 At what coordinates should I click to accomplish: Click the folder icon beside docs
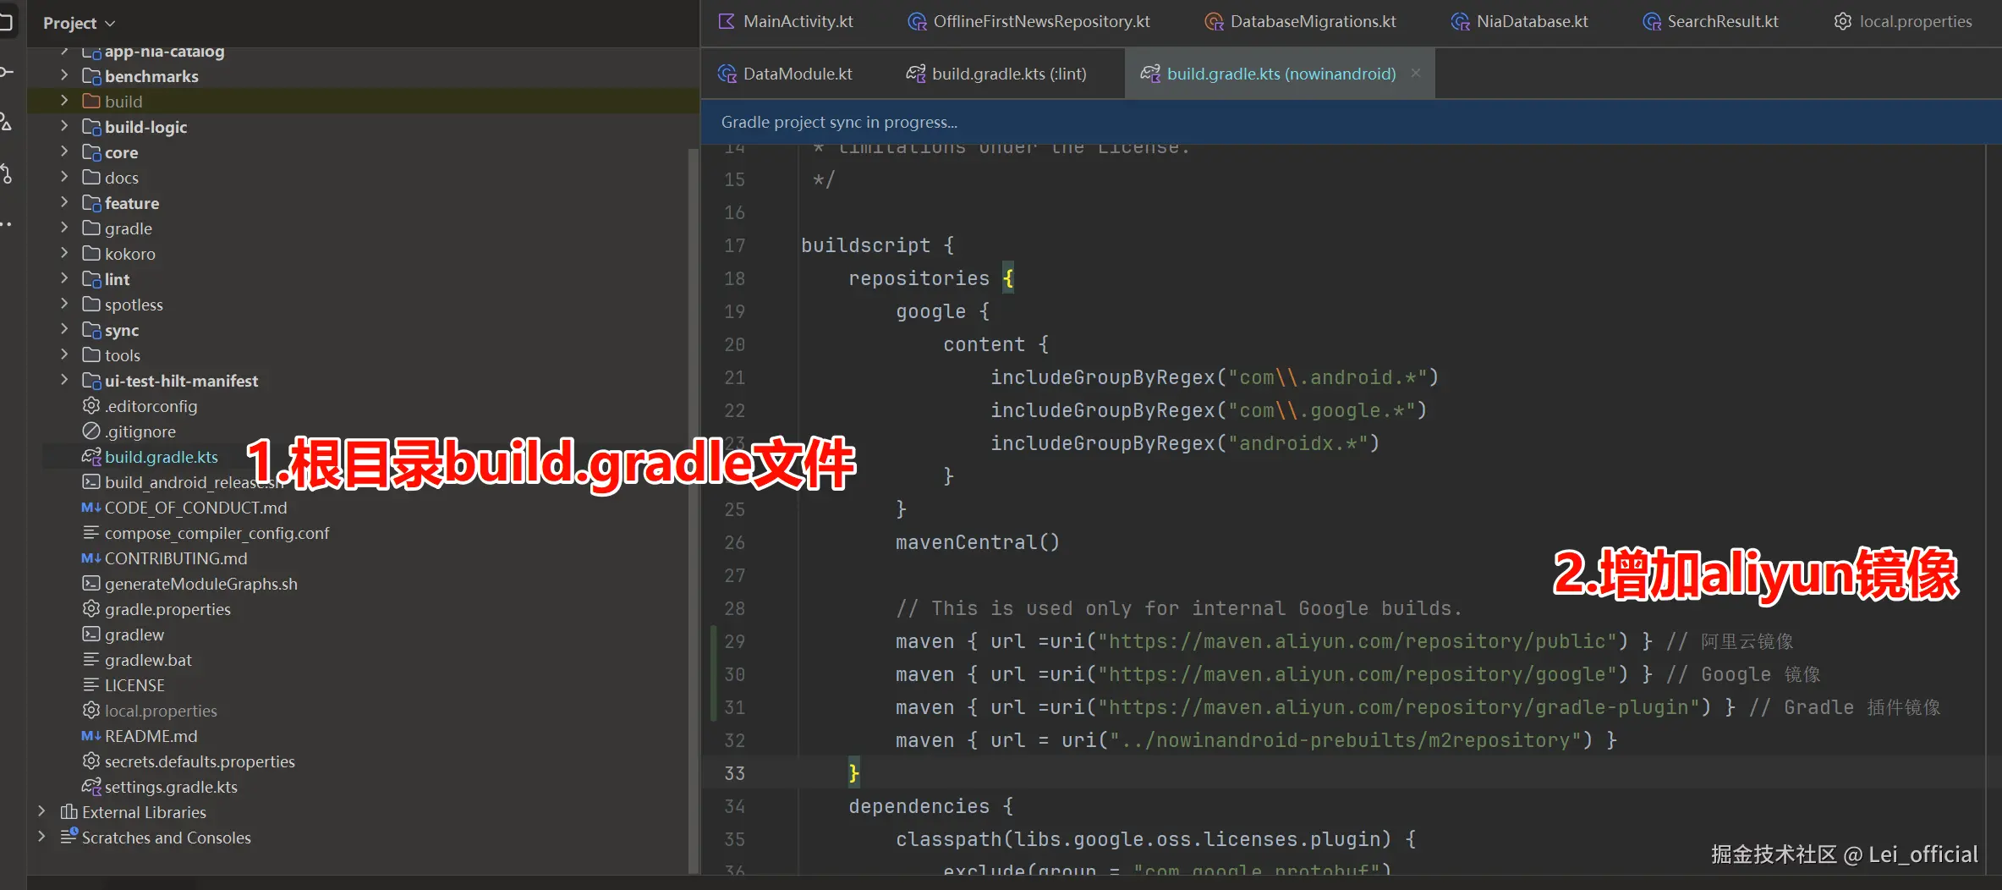tap(91, 178)
